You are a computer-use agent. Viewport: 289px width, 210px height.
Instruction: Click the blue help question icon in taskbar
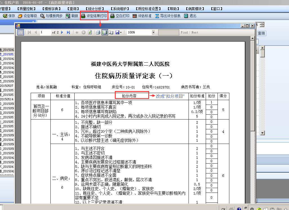[x=239, y=209]
